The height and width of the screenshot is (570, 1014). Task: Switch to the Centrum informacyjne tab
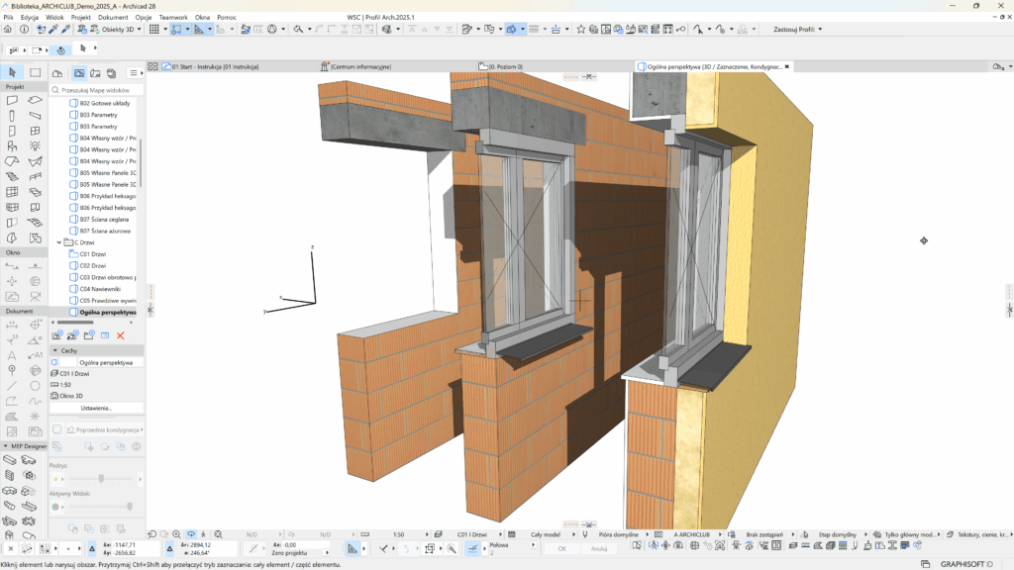click(x=360, y=66)
